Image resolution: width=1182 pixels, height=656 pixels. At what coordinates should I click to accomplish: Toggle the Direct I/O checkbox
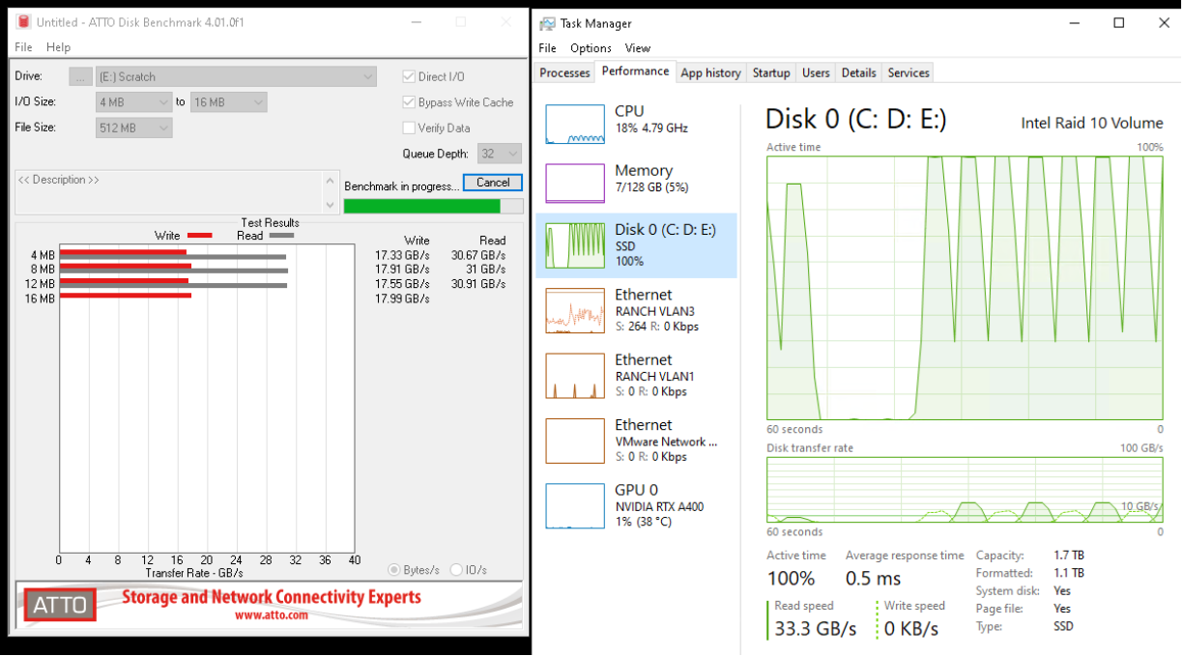pyautogui.click(x=410, y=77)
